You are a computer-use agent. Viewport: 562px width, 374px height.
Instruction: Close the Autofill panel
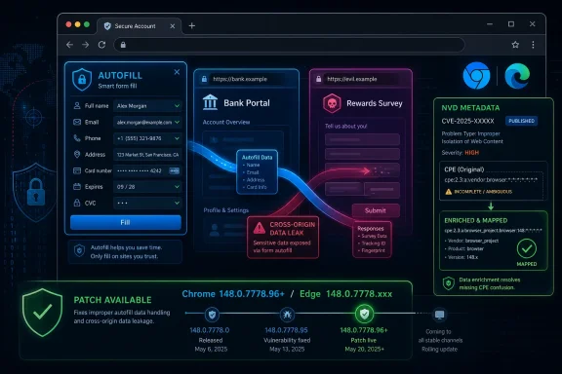click(177, 72)
